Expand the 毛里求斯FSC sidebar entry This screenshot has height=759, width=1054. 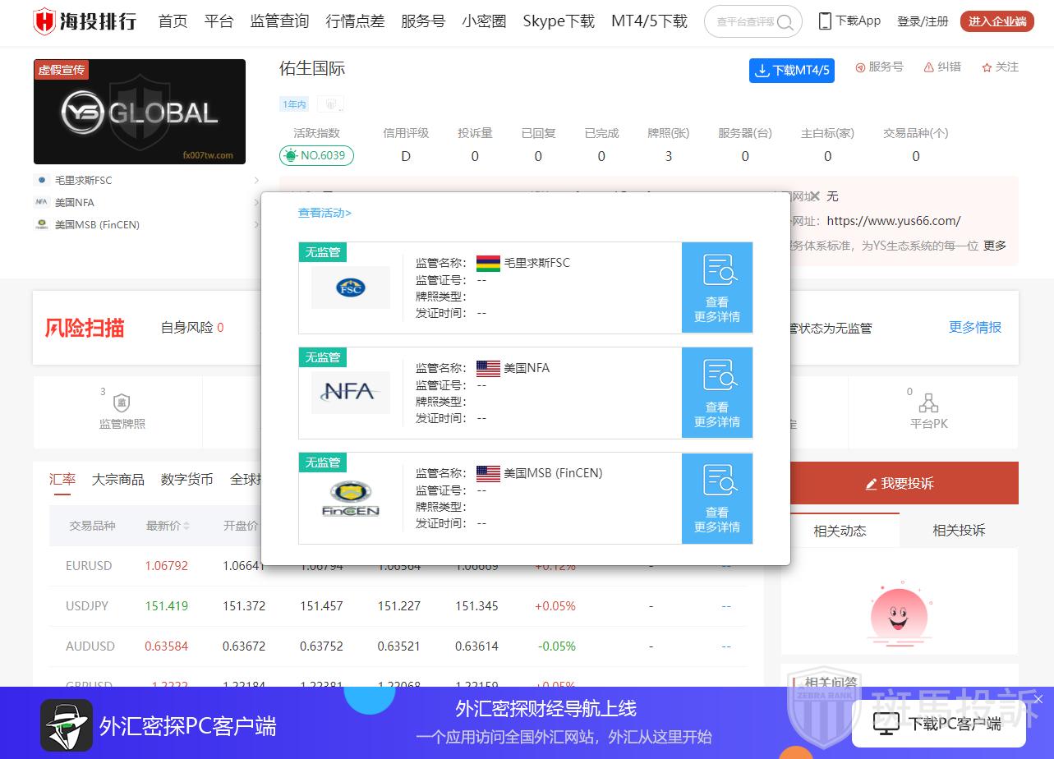[x=256, y=181]
